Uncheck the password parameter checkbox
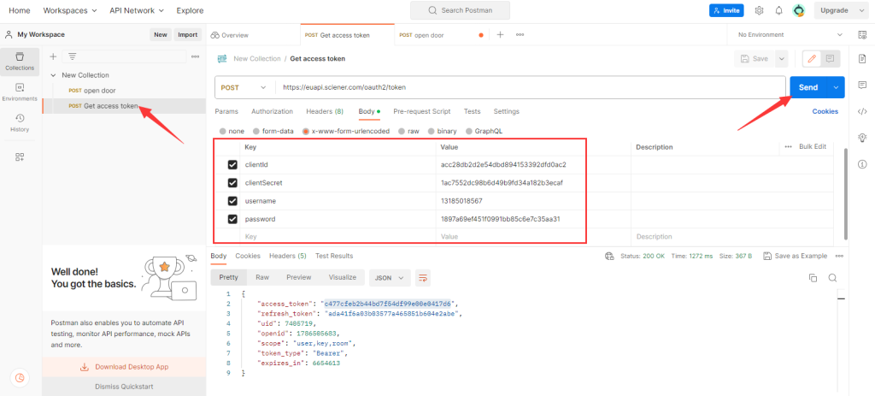The image size is (875, 396). (232, 219)
